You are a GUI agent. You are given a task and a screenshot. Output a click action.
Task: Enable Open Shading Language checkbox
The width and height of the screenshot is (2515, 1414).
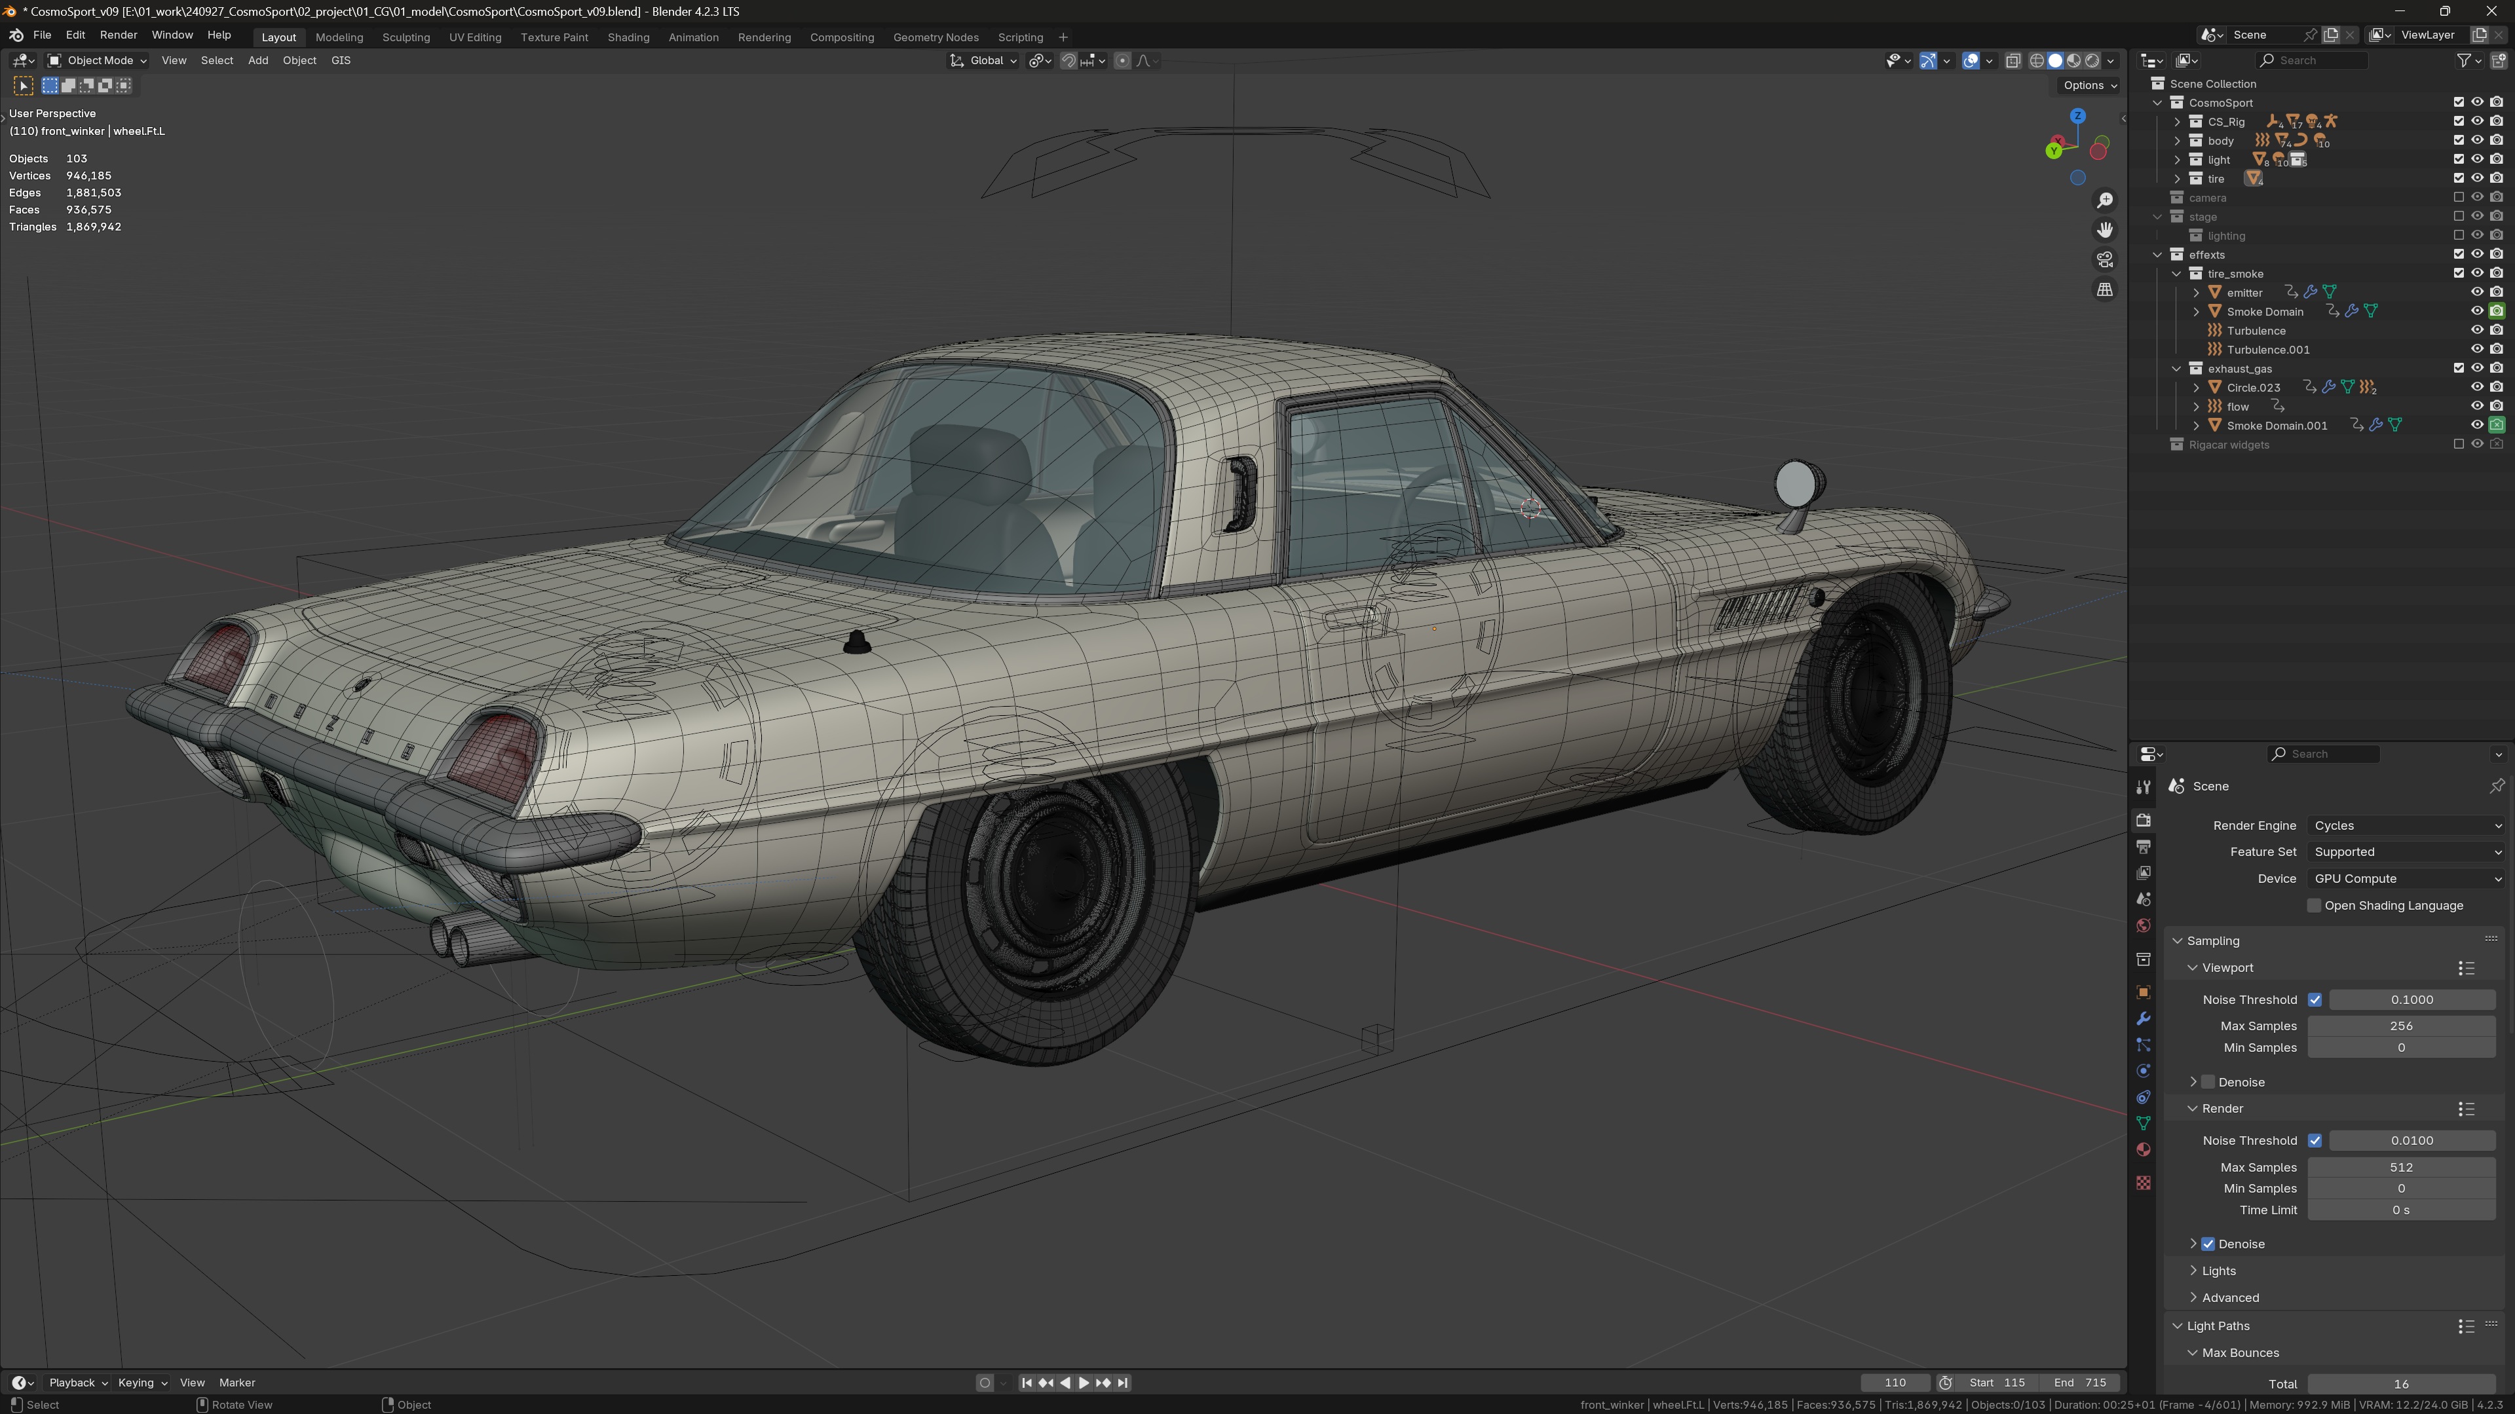tap(2314, 906)
